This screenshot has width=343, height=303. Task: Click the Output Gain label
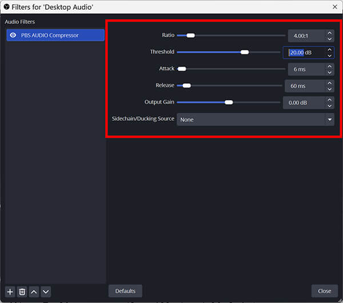tap(159, 102)
